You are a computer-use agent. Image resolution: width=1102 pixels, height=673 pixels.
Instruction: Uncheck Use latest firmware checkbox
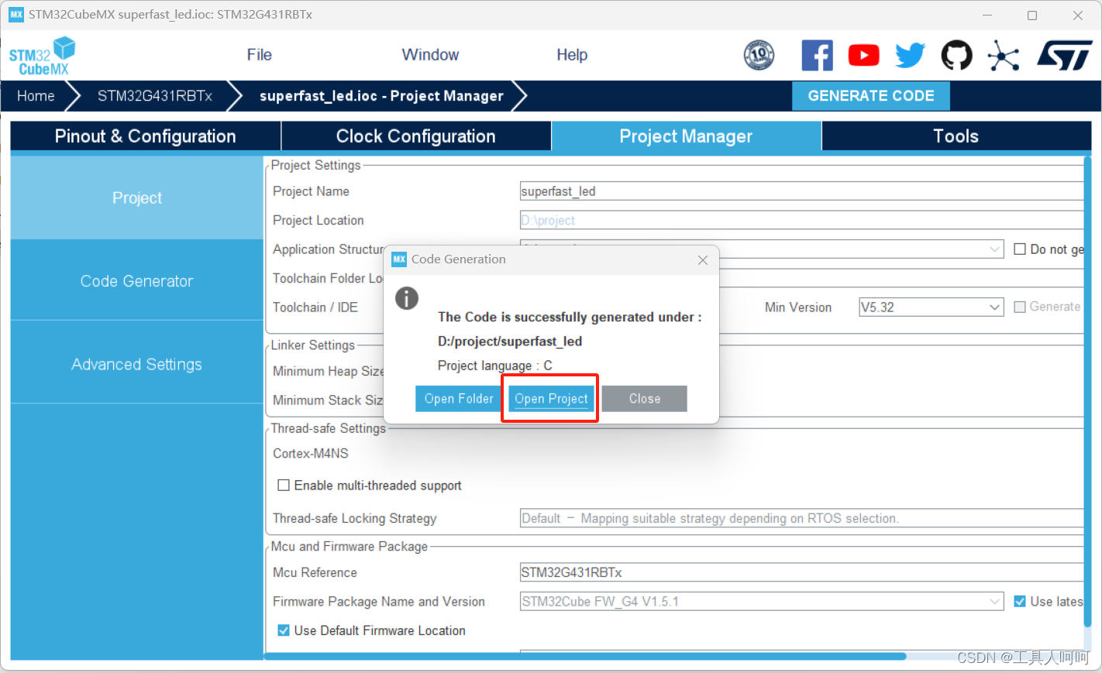click(1020, 602)
